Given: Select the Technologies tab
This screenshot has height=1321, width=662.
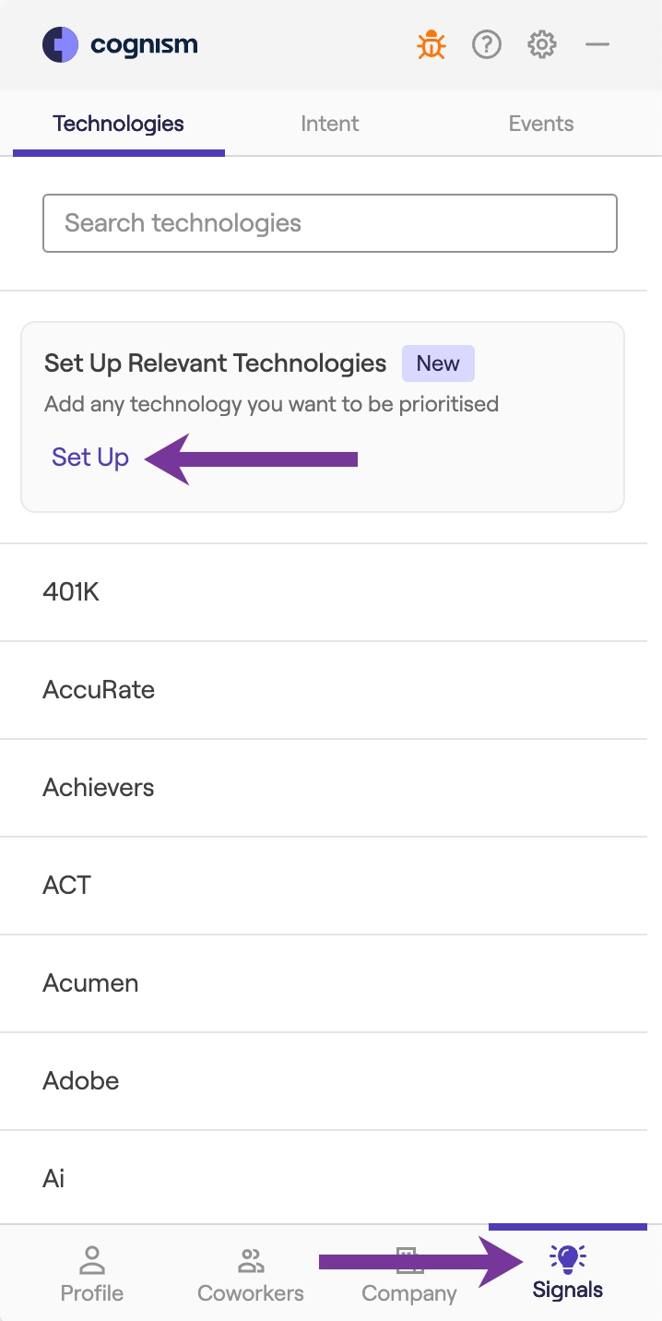Looking at the screenshot, I should tap(118, 123).
